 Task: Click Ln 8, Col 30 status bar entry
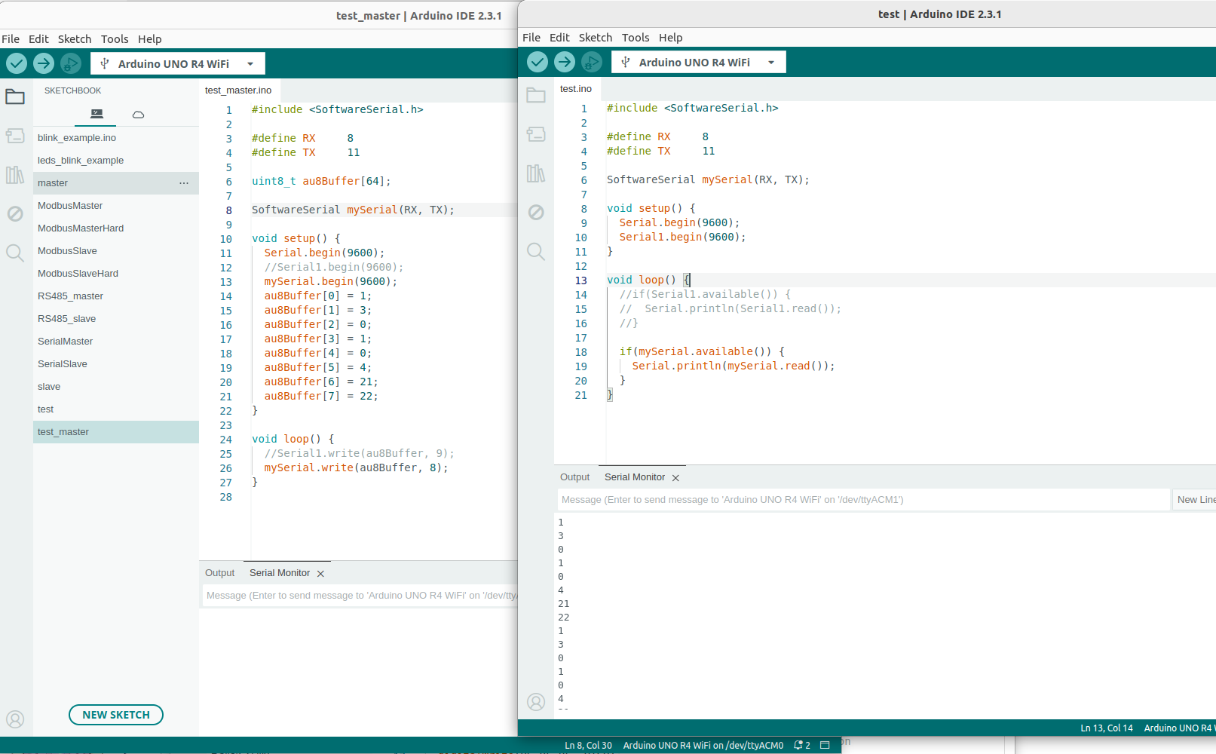(x=588, y=745)
